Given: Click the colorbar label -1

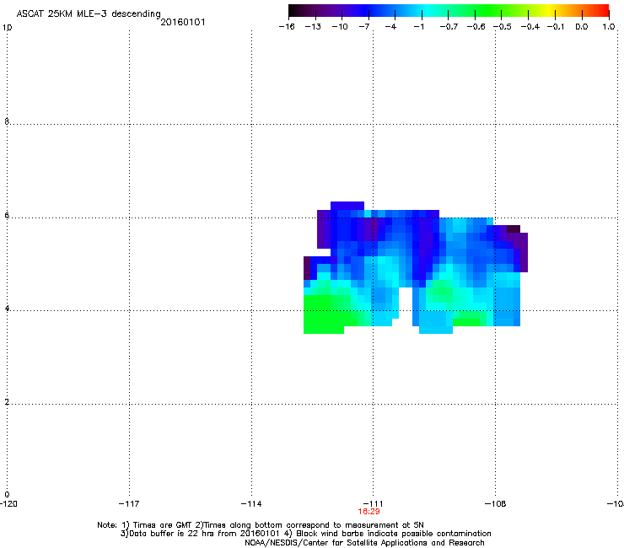Looking at the screenshot, I should pos(418,27).
